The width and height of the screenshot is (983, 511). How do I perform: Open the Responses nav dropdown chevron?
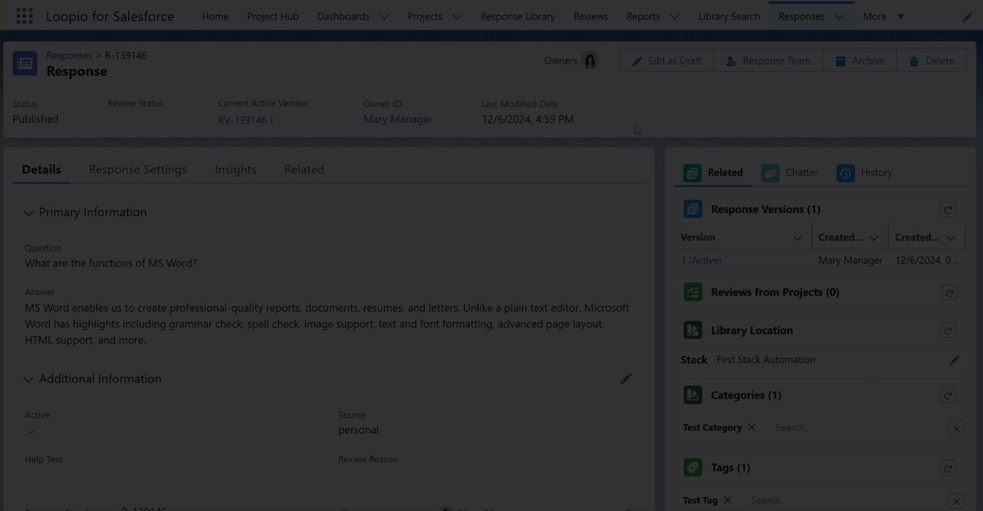[839, 17]
